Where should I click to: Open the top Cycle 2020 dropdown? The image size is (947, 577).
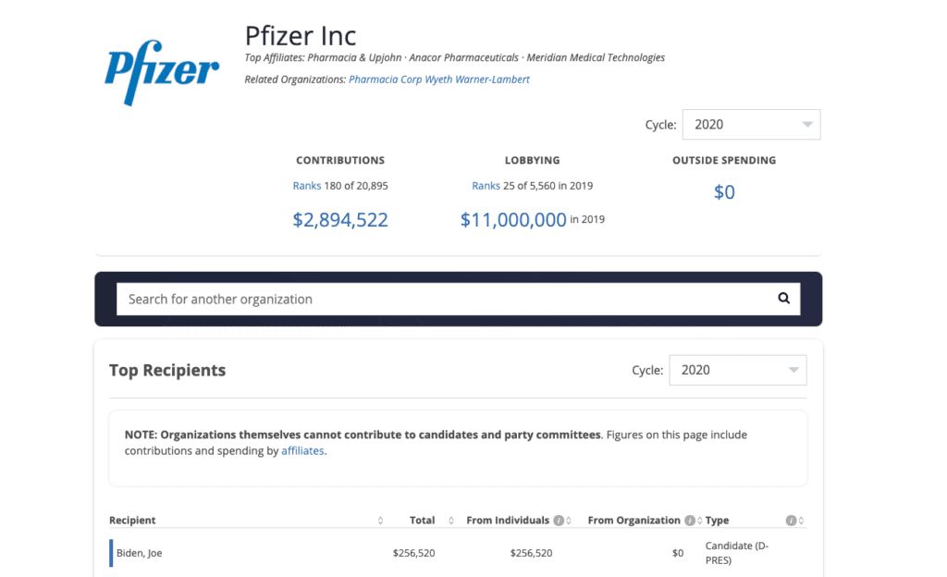(750, 125)
